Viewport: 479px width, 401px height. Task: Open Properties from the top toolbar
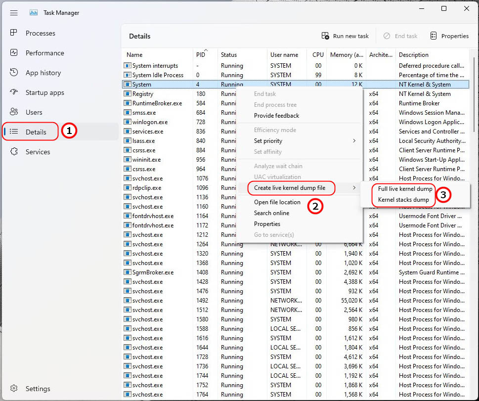[x=449, y=36]
